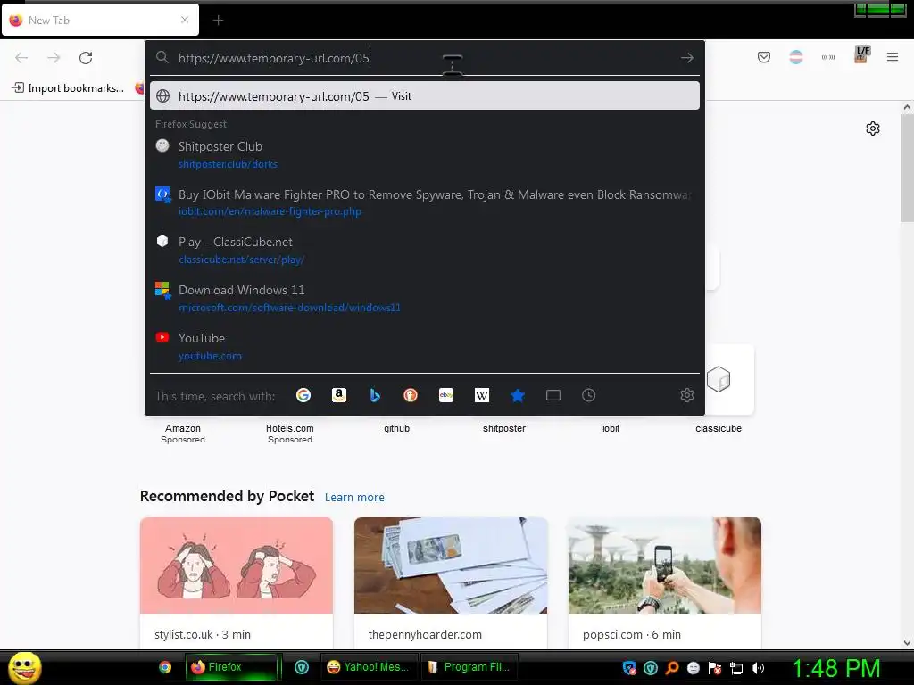
Task: Click the bracket-style extension icon in toolbar
Action: point(828,57)
